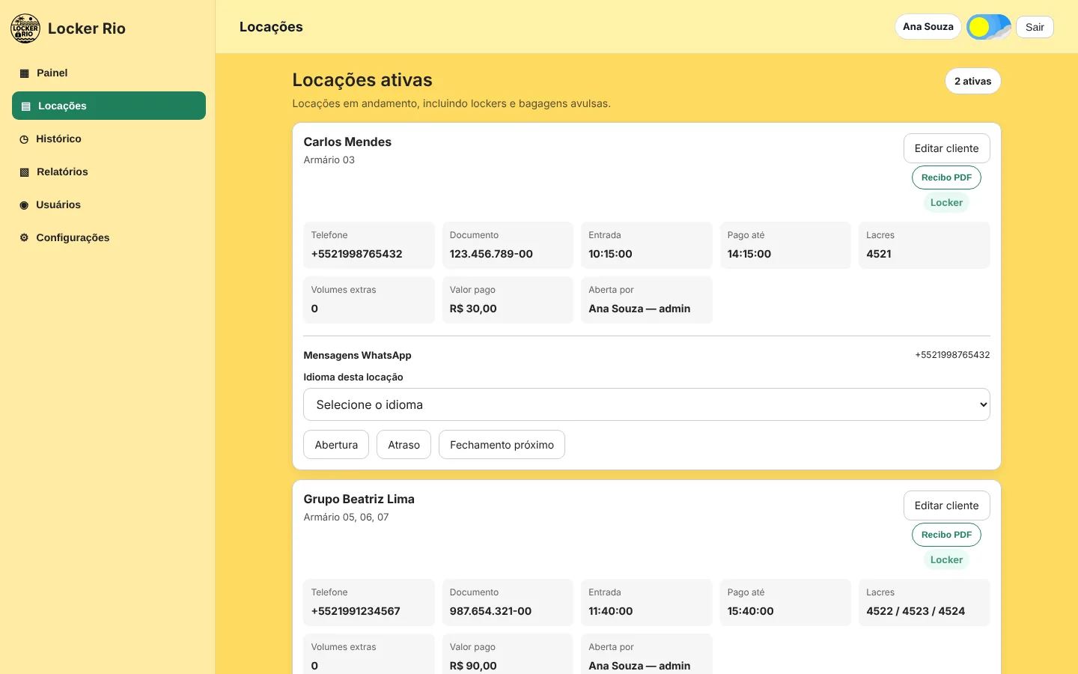The height and width of the screenshot is (674, 1078).
Task: Click Lacres value 4522 / 4523 / 4524
Action: 916,611
